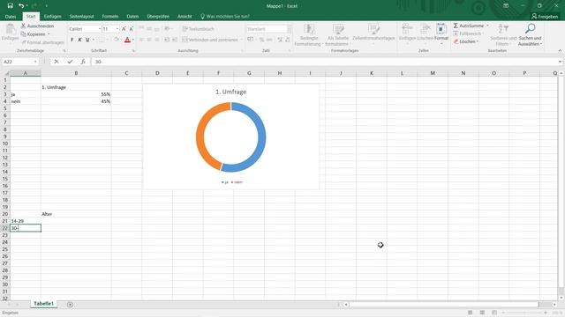This screenshot has width=565, height=317.
Task: Click the Zellen Einfügen (insert cells) icon
Action: (x=407, y=29)
